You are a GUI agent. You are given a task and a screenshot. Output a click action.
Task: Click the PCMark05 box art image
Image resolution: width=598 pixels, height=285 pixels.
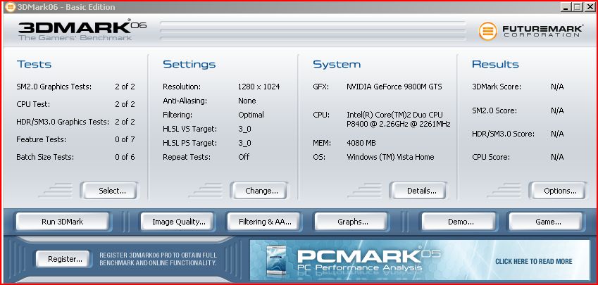click(x=276, y=260)
